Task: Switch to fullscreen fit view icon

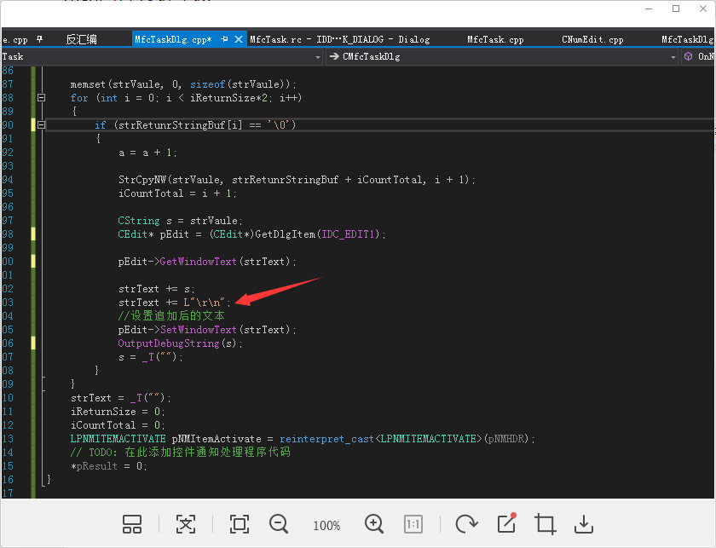Action: 240,524
